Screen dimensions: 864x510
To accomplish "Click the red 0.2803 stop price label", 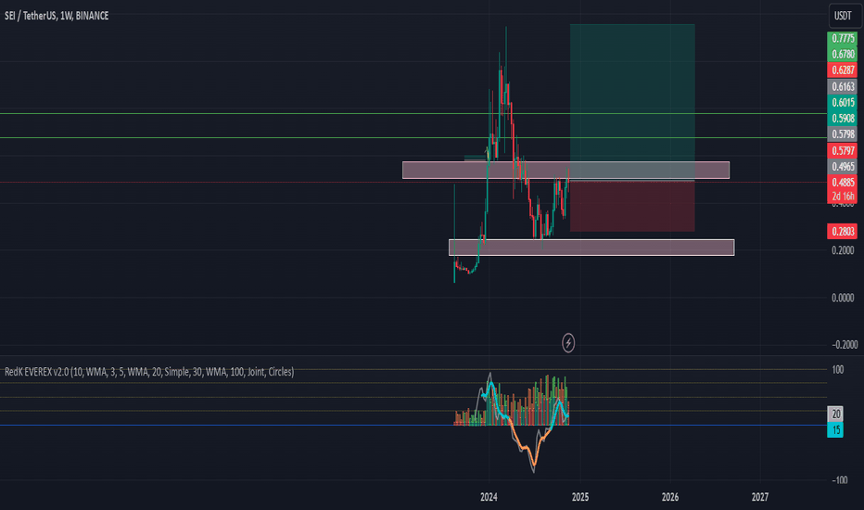I will point(843,232).
